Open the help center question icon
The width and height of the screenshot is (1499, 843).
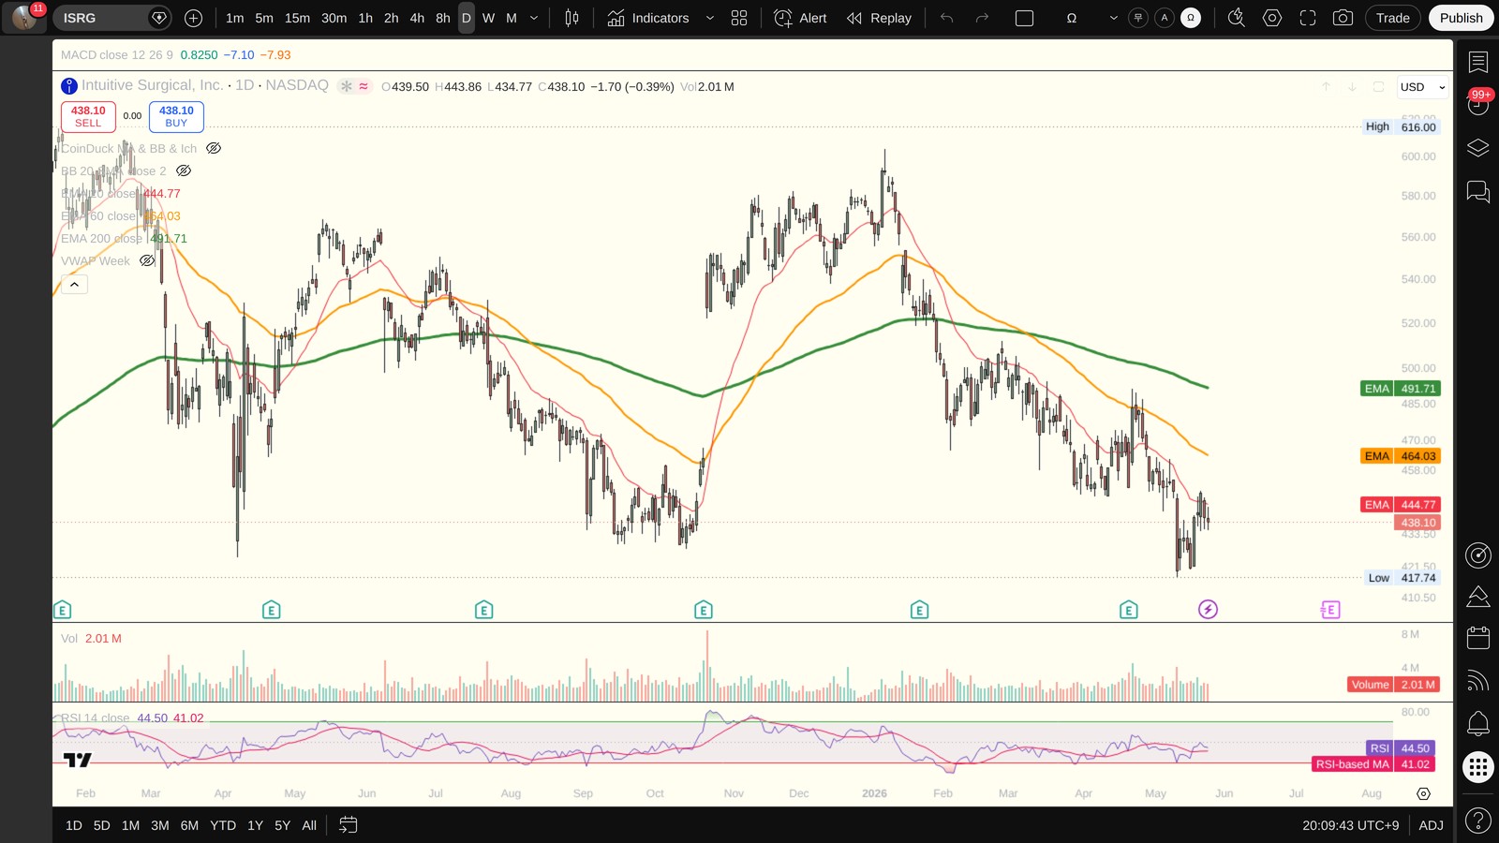click(1478, 821)
